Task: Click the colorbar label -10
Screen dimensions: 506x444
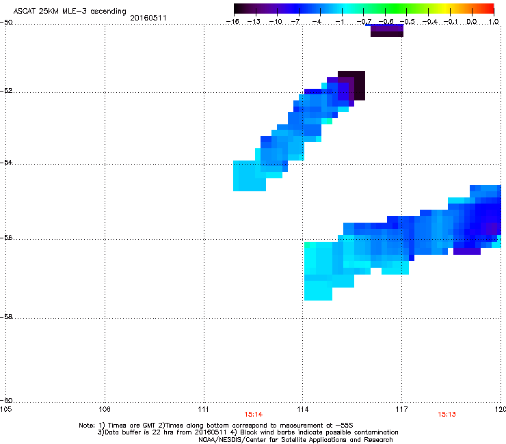Action: tap(276, 22)
